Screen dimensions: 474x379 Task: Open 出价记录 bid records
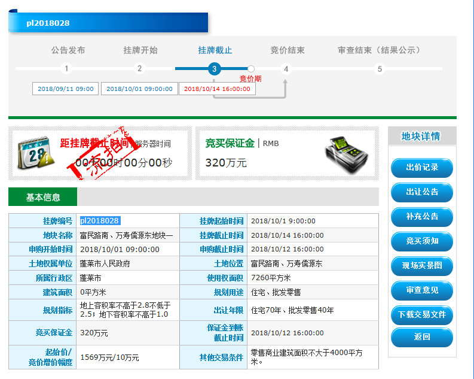pyautogui.click(x=422, y=168)
